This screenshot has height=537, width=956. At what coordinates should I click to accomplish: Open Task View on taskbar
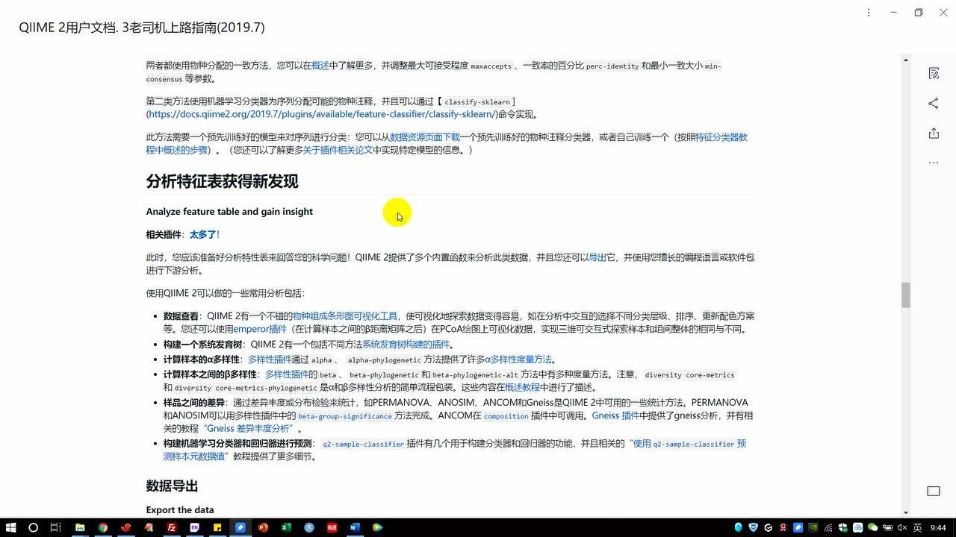(55, 527)
